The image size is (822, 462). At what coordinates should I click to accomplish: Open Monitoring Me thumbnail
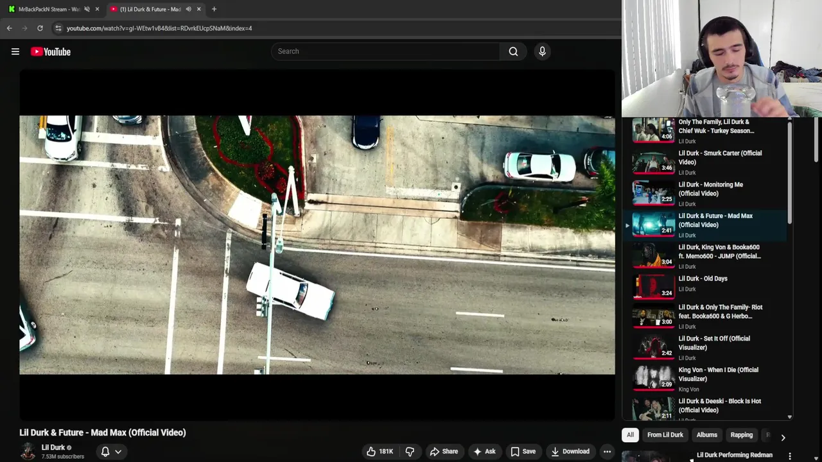click(x=653, y=193)
